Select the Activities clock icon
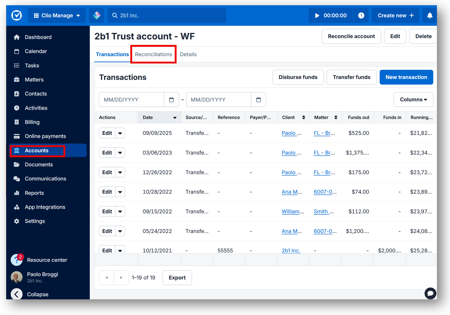 coord(17,108)
